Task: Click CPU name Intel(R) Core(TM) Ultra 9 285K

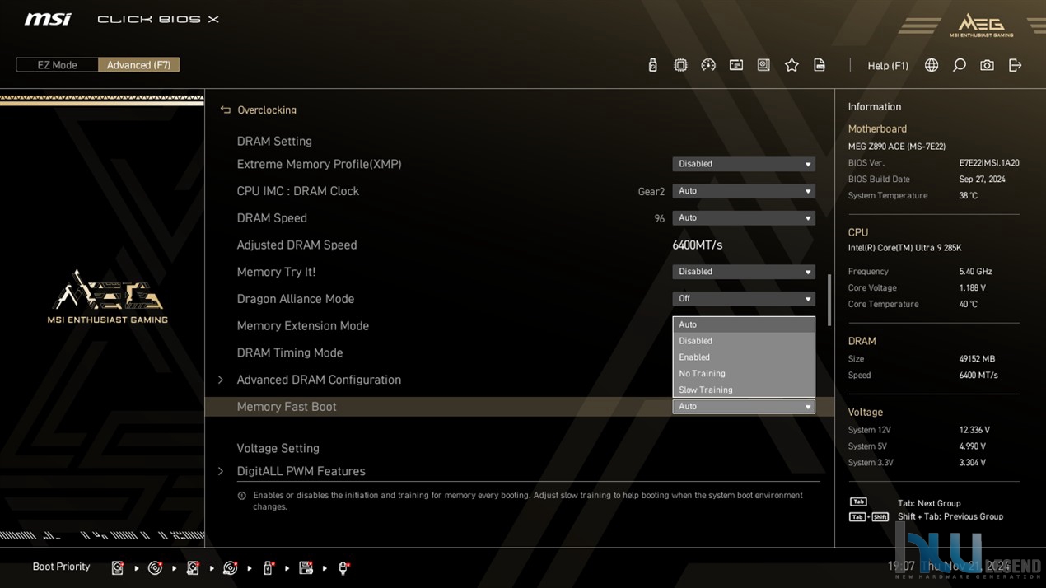Action: point(905,248)
